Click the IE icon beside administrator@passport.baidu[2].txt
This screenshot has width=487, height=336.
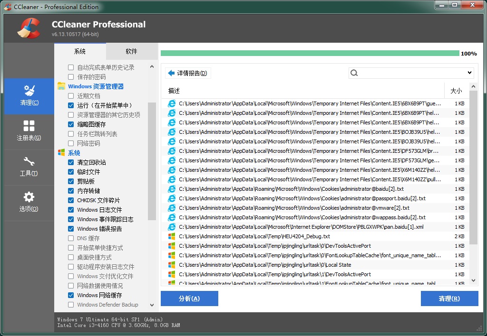coord(171,198)
